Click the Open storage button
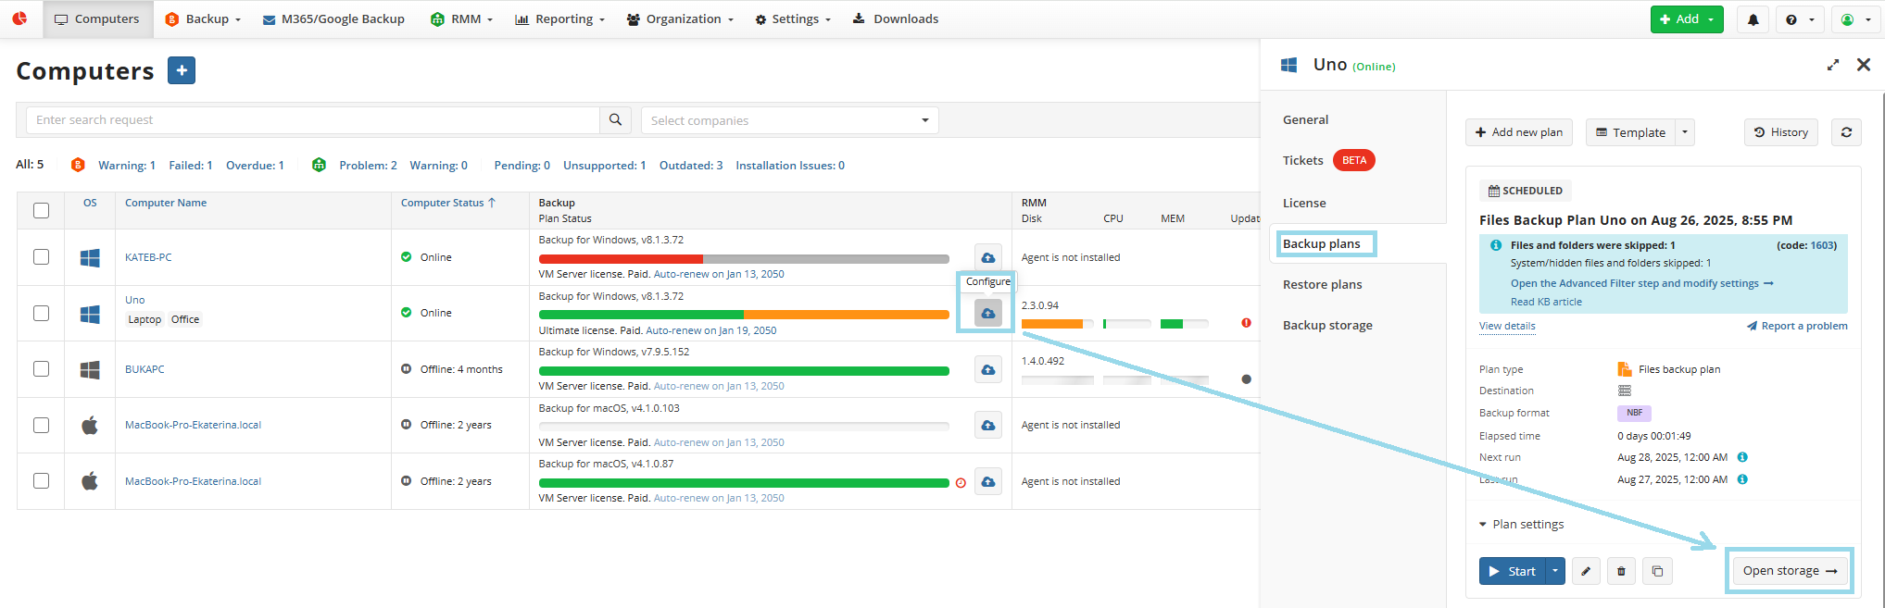This screenshot has width=1885, height=608. pos(1790,571)
